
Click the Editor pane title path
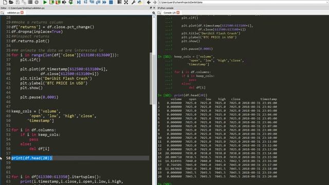[23, 8]
